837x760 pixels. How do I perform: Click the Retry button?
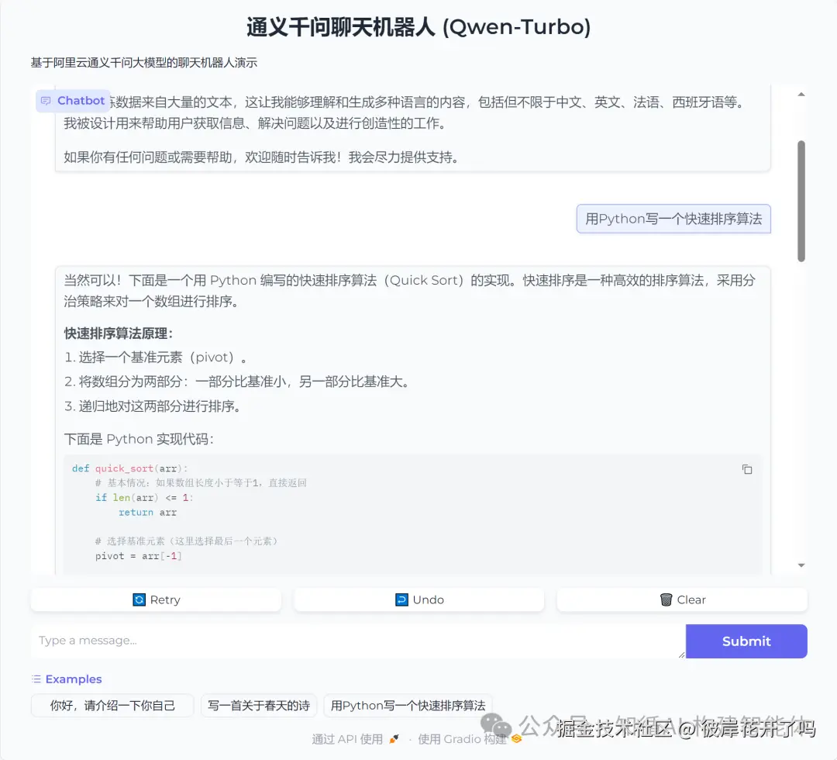click(156, 599)
